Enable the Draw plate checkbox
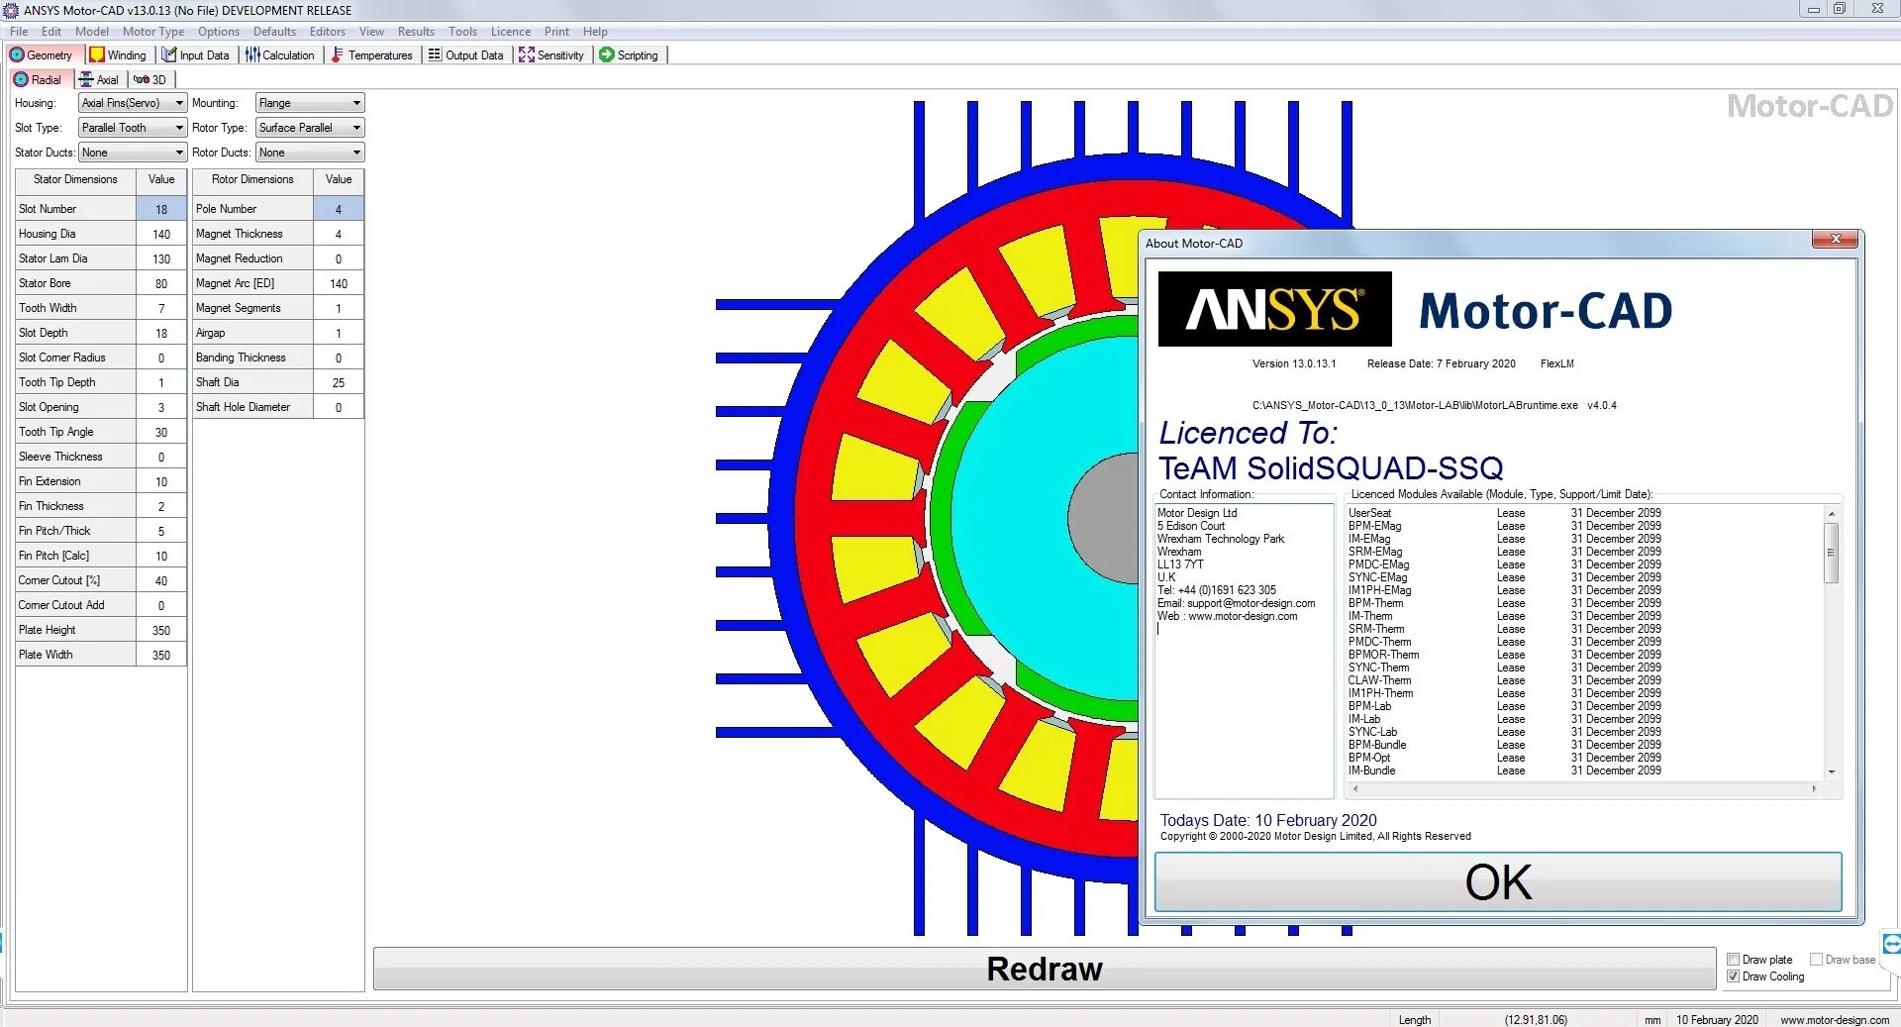Image resolution: width=1901 pixels, height=1027 pixels. (x=1733, y=960)
